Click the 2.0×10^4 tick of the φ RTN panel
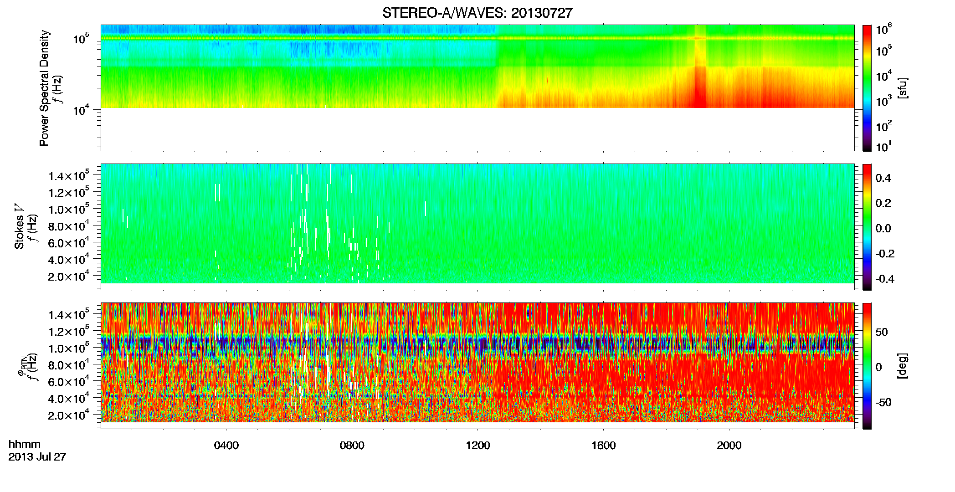The height and width of the screenshot is (492, 955). pos(68,415)
